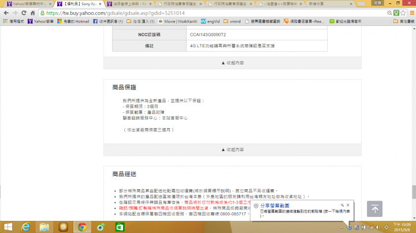The width and height of the screenshot is (416, 233).
Task: Open the taskbar clock and date
Action: [402, 227]
